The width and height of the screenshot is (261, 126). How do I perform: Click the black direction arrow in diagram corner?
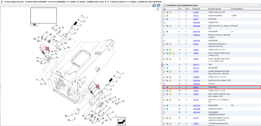pos(122,121)
